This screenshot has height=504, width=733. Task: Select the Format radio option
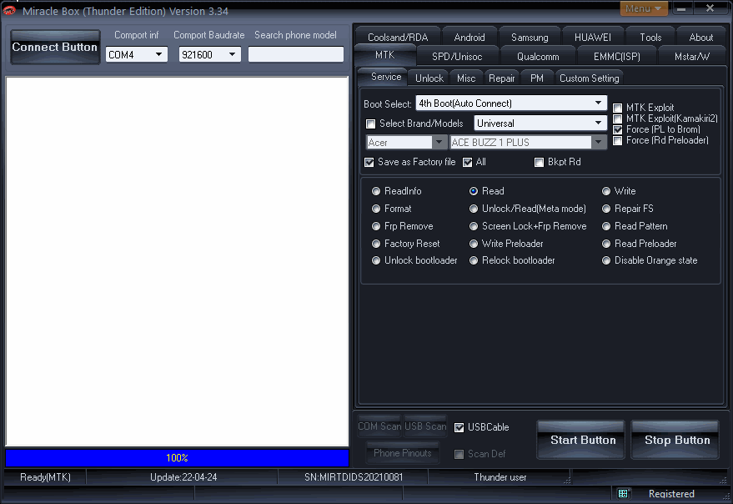[x=376, y=209]
